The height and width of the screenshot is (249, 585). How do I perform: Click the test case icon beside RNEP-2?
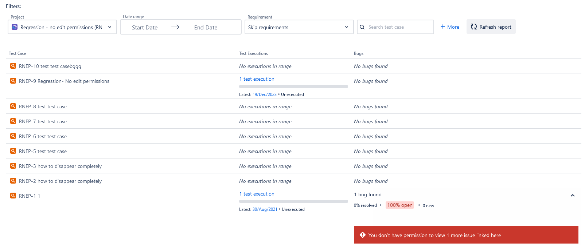point(13,181)
